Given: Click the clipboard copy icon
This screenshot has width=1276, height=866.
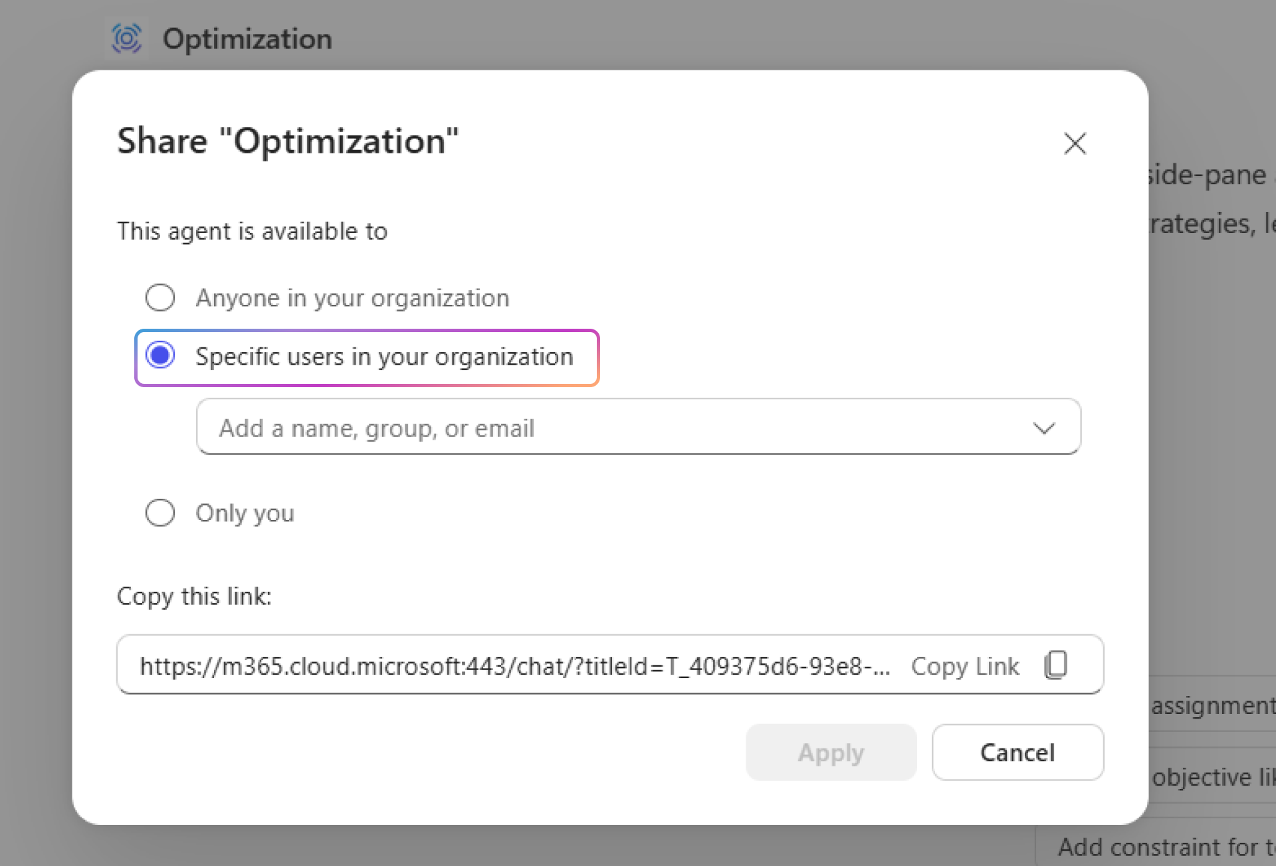Looking at the screenshot, I should pos(1055,665).
